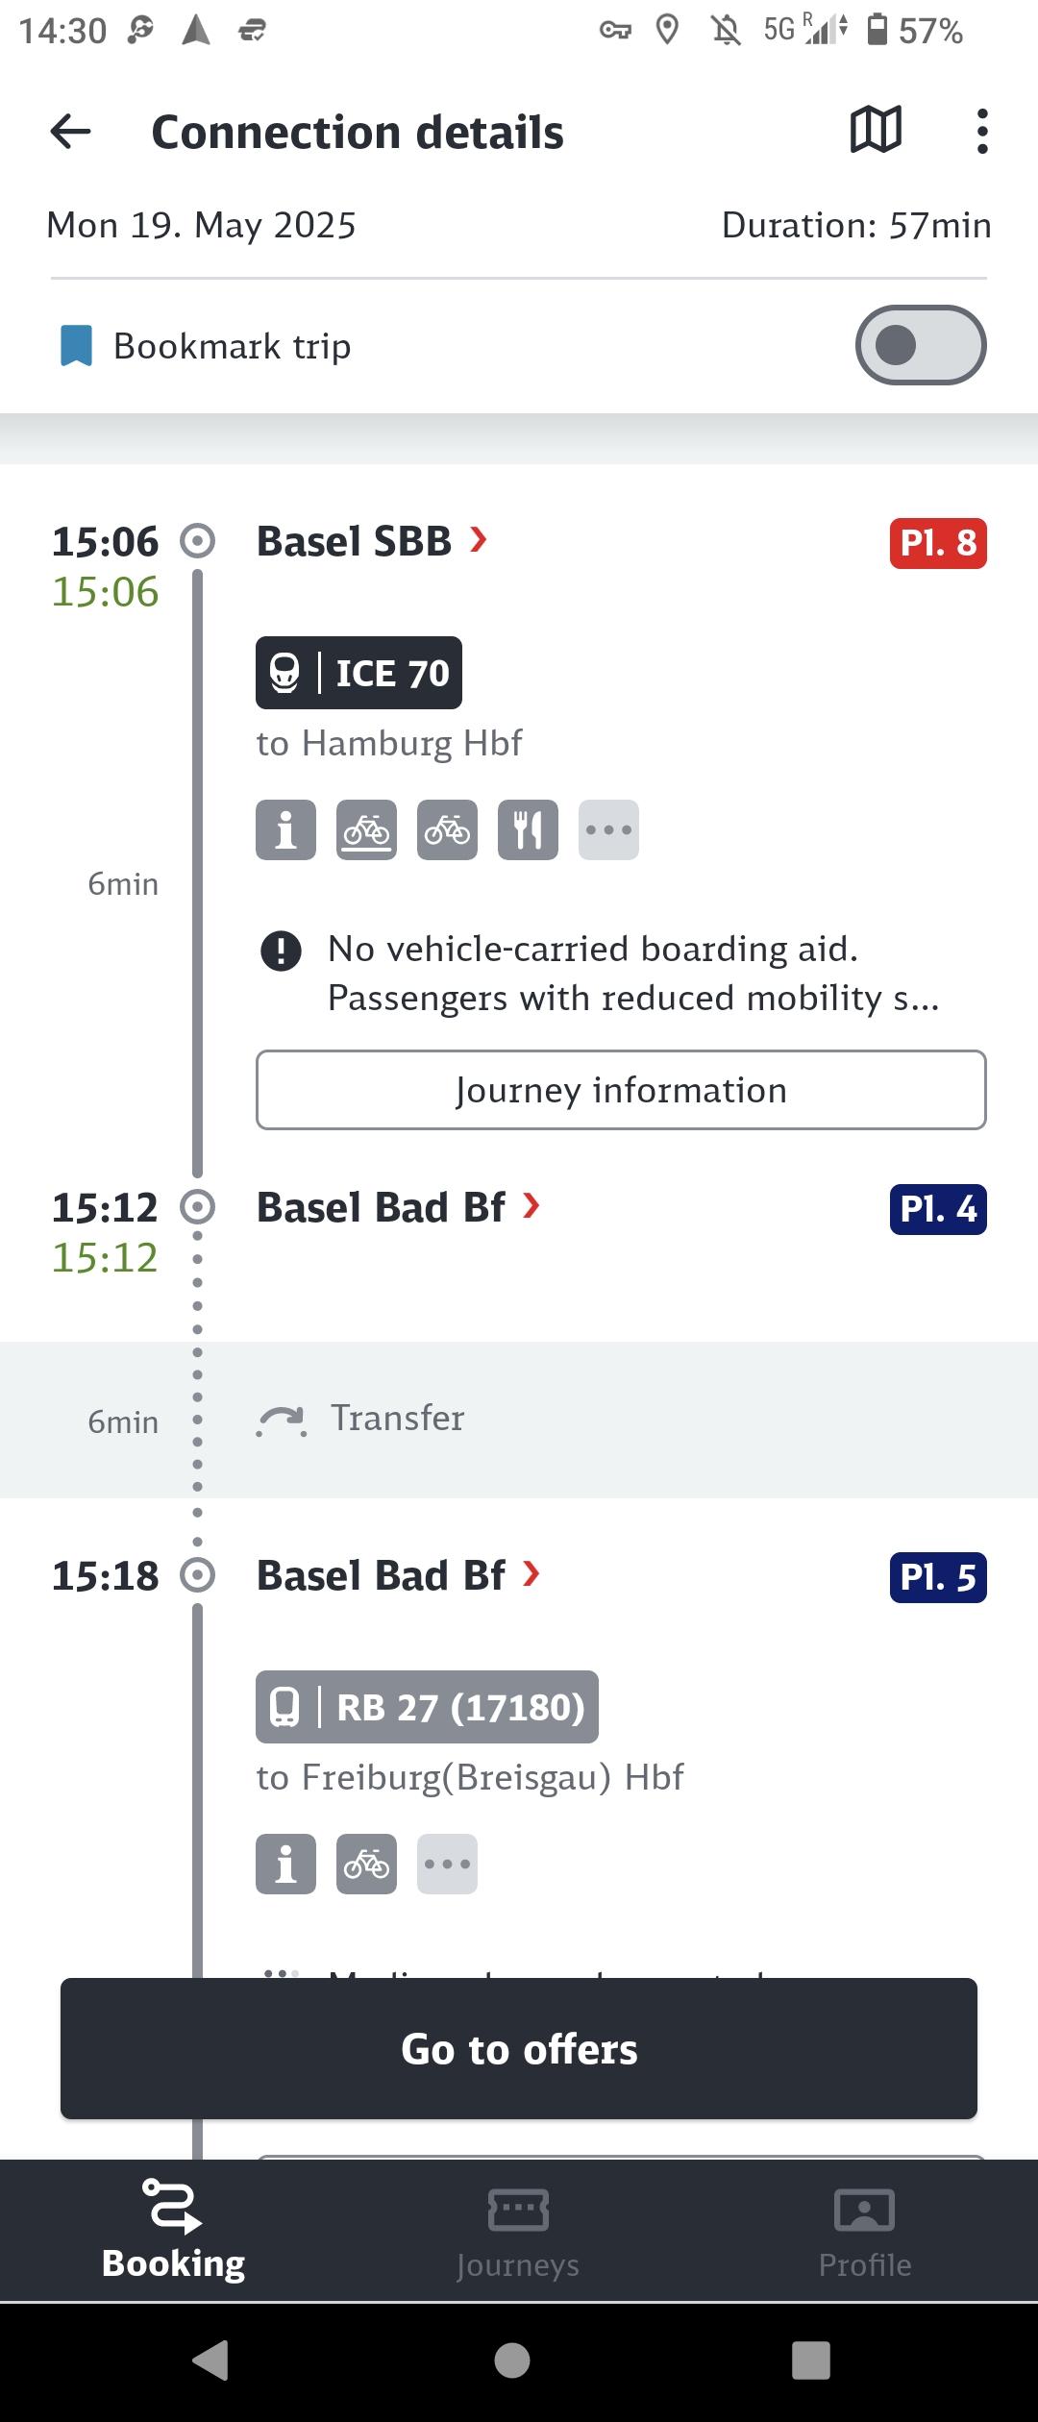Open the Booking tab
This screenshot has height=2422, width=1038.
click(x=173, y=2232)
